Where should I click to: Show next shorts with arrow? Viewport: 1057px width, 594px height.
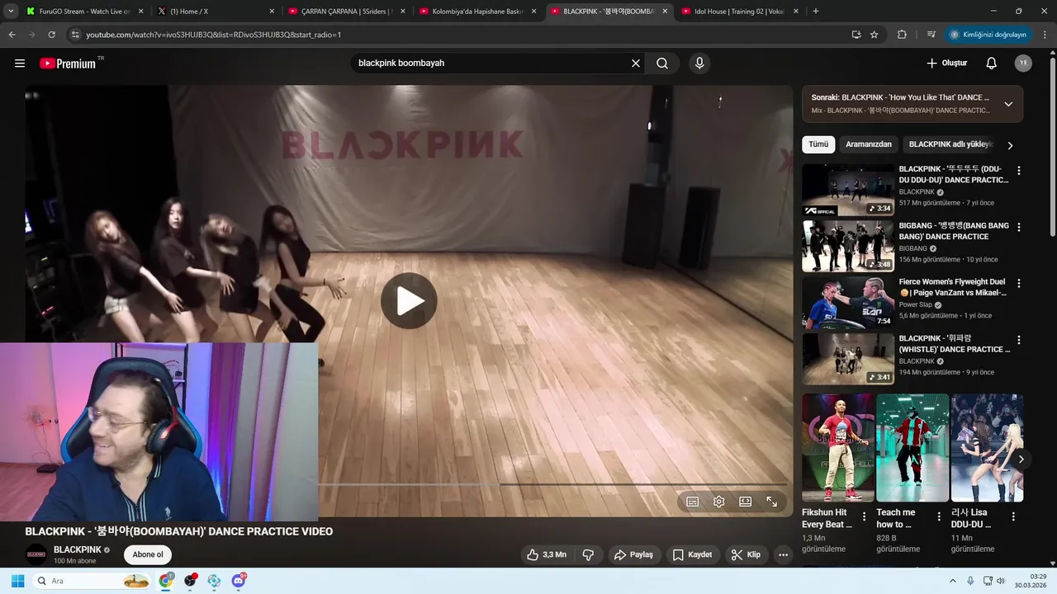(1021, 460)
